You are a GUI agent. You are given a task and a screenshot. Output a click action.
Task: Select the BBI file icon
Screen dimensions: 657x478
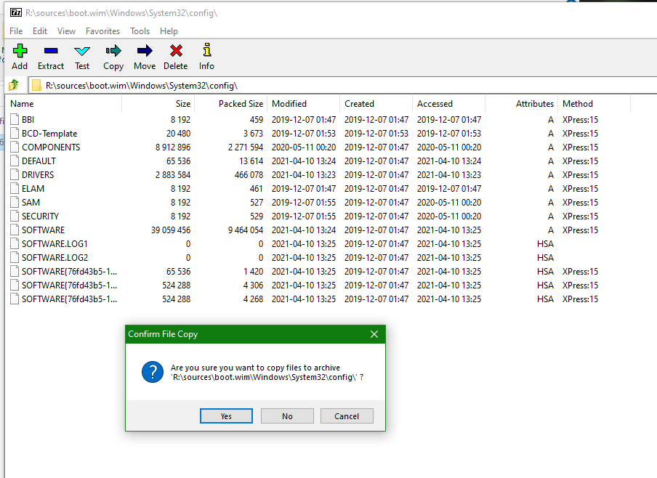coord(15,119)
